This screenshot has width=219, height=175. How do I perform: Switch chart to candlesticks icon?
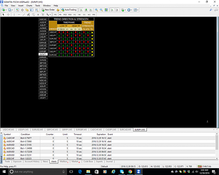click(86, 10)
